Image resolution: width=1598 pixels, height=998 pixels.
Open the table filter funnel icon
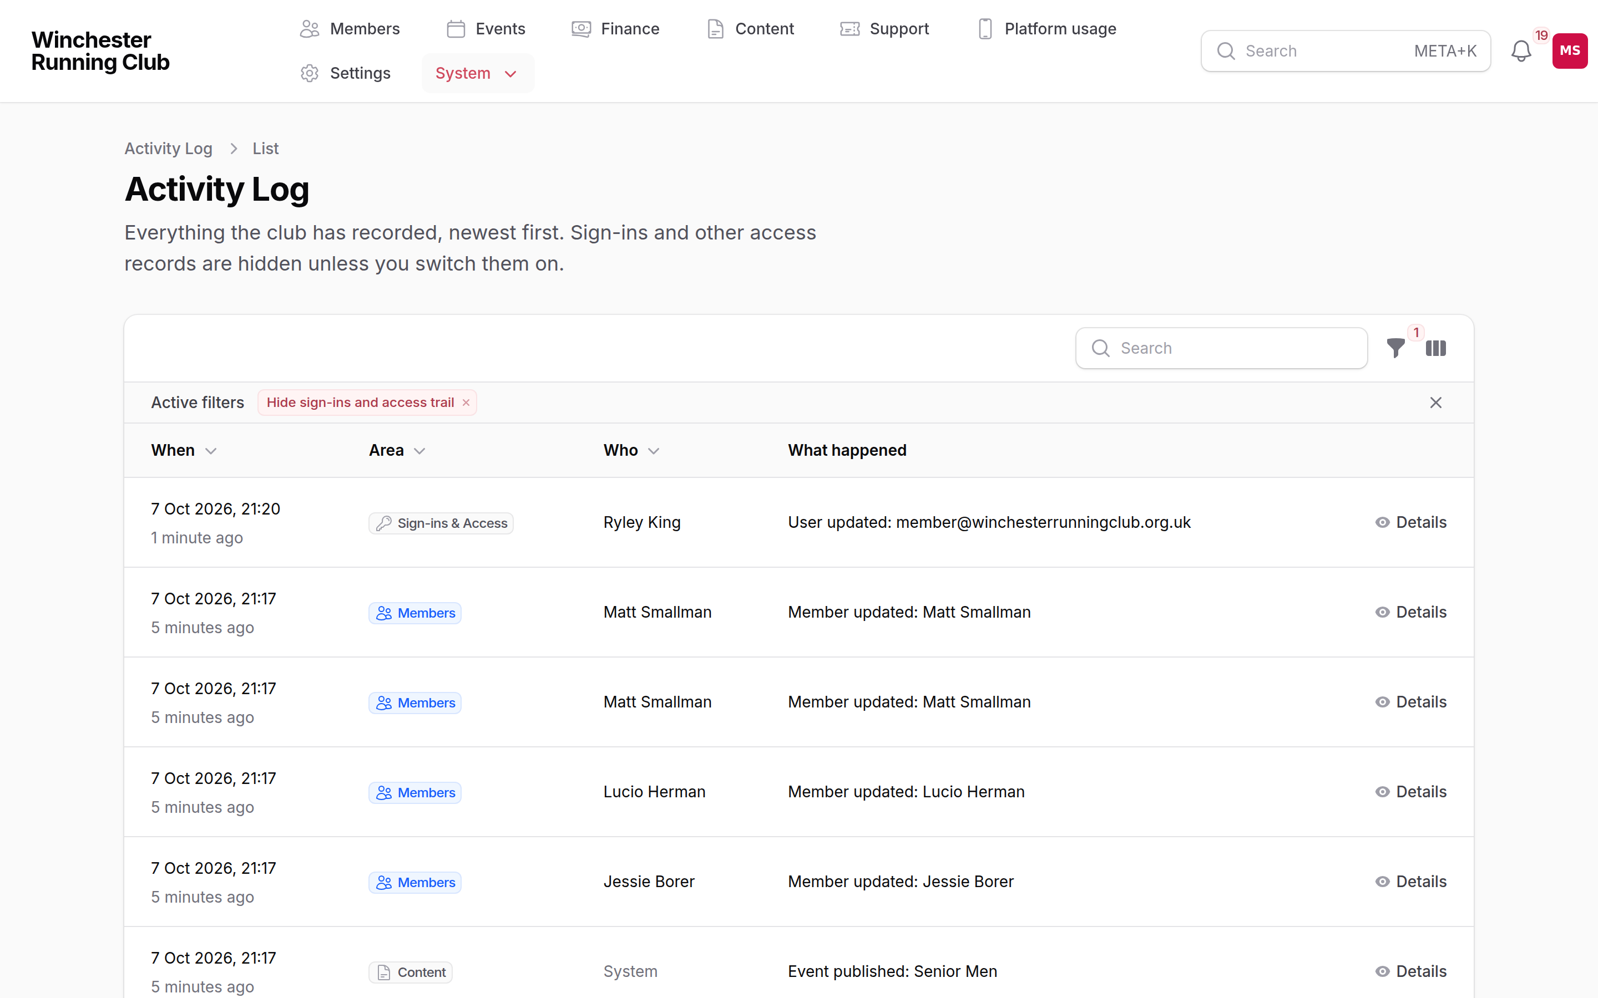pos(1395,348)
